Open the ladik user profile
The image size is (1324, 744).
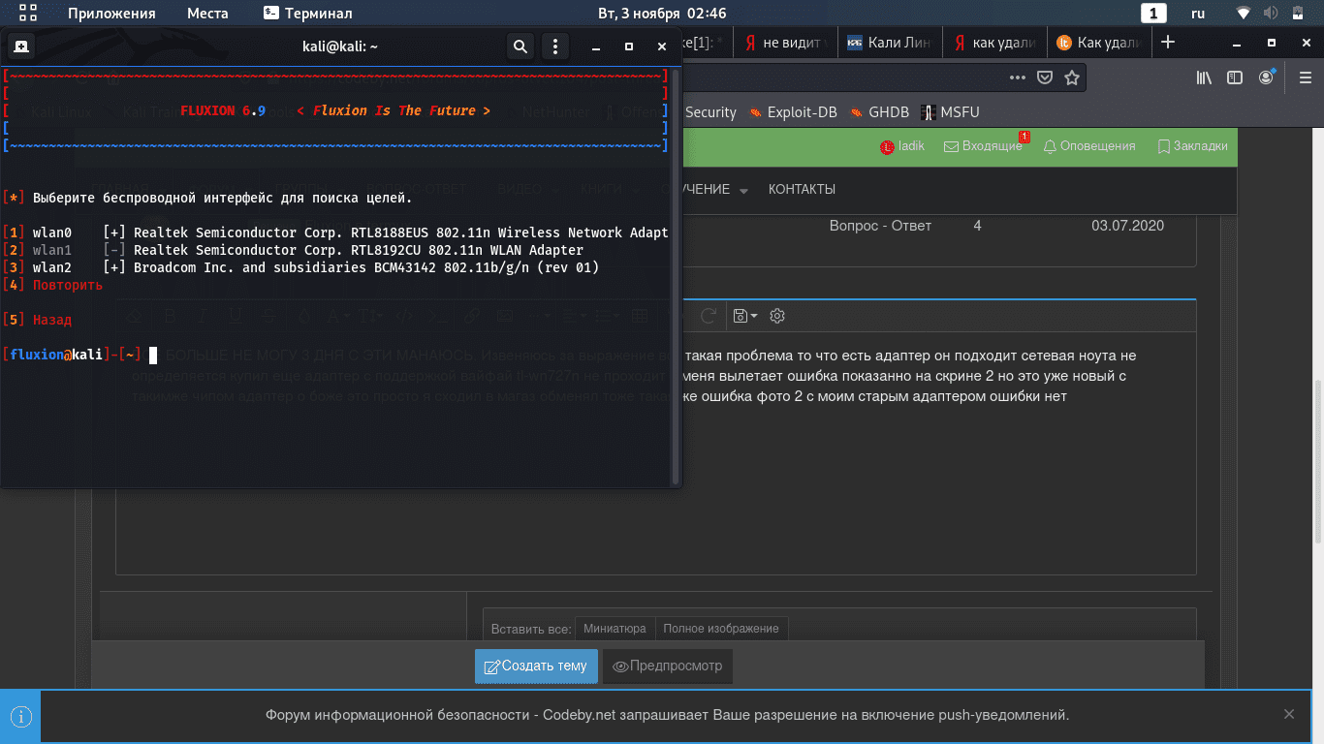point(902,146)
